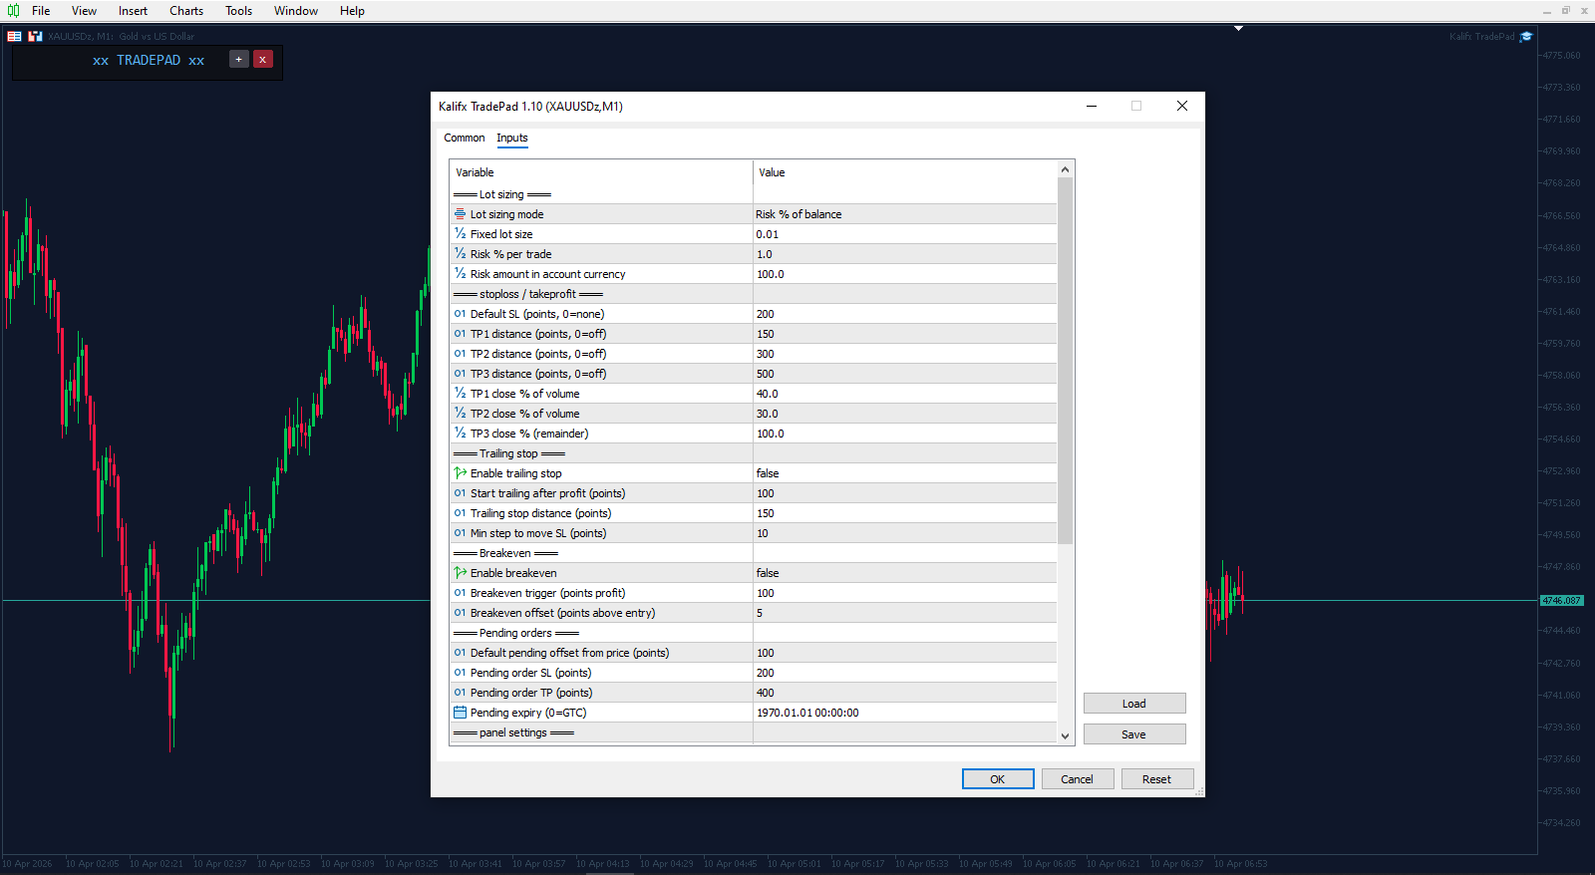1595x875 pixels.
Task: Edit Default SL value 200
Action: coord(904,314)
